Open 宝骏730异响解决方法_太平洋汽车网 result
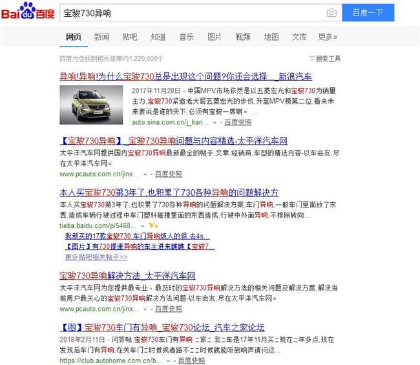Screen dimensions: 420x365 point(127,276)
